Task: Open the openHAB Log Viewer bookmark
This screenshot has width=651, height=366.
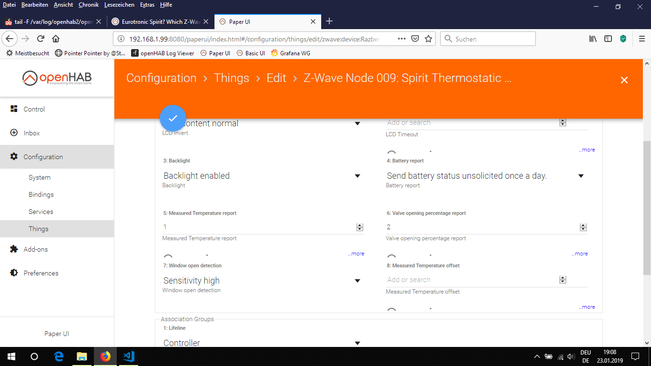Action: pos(163,53)
